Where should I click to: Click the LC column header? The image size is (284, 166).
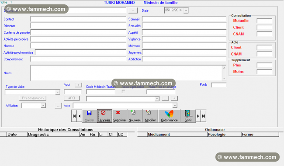click(x=122, y=134)
